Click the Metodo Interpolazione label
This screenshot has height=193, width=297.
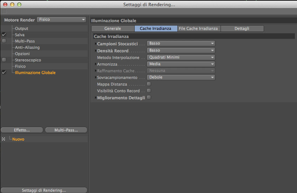118,57
